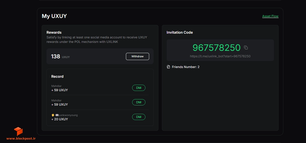The image size is (306, 143).
Task: Send a DM to the top Mahdiar record
Action: coord(139,88)
